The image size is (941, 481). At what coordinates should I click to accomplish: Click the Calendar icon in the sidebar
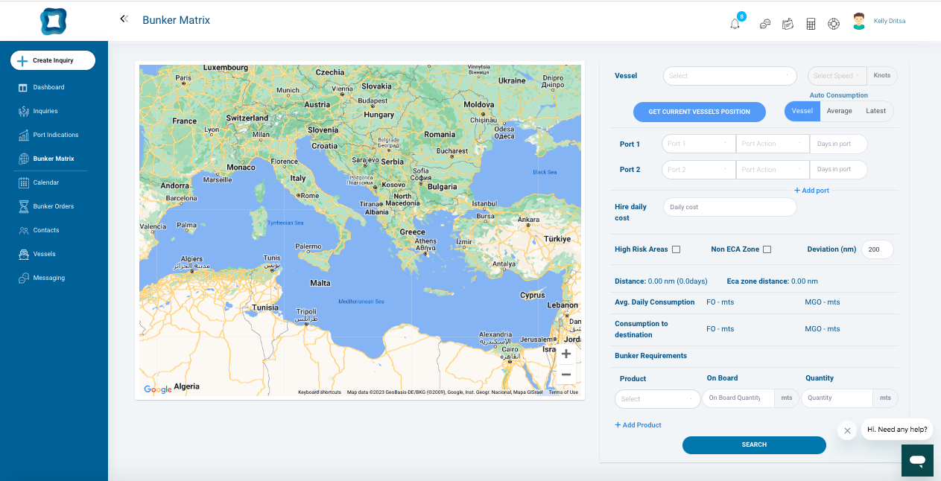click(23, 182)
